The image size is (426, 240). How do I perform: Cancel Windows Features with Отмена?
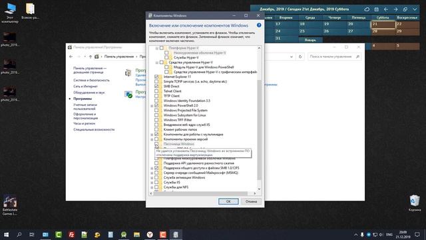pos(251,201)
